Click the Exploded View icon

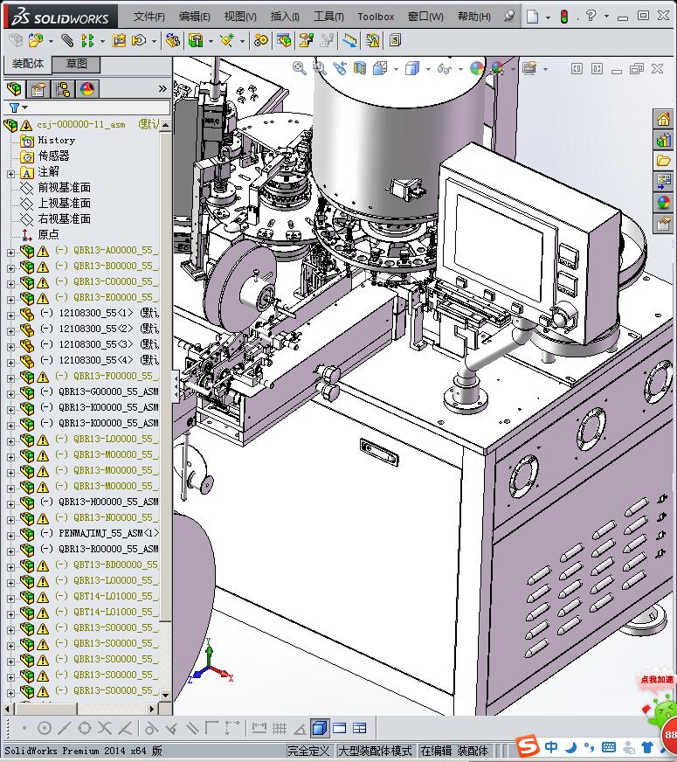pyautogui.click(x=306, y=40)
